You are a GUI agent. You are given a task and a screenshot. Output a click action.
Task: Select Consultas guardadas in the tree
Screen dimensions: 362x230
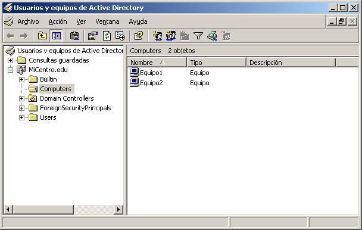[59, 60]
